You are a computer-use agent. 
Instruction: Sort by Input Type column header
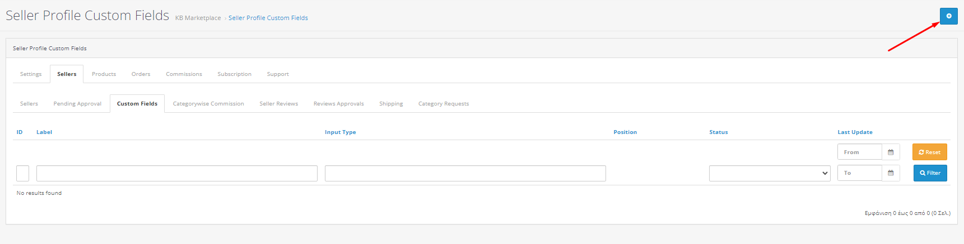tap(340, 132)
